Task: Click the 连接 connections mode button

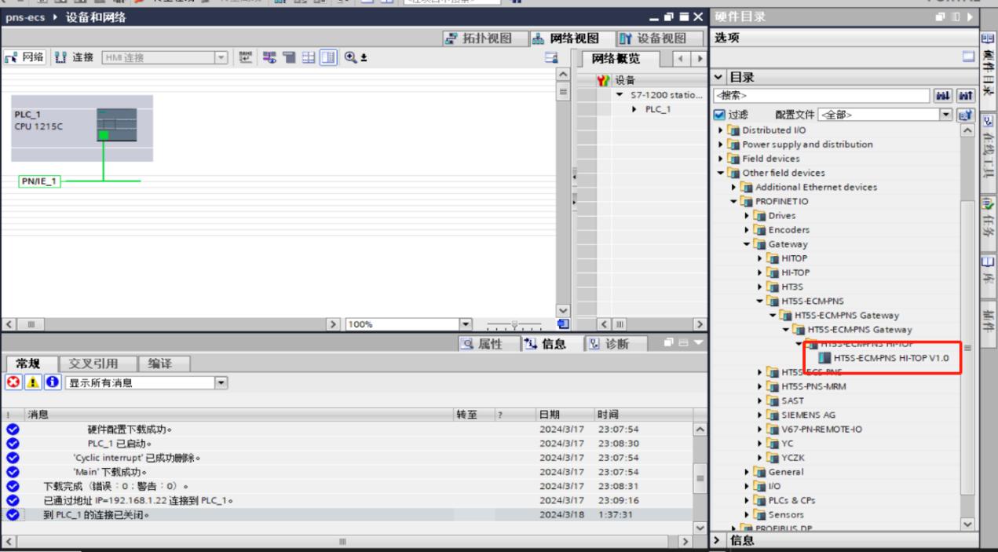Action: coord(74,57)
